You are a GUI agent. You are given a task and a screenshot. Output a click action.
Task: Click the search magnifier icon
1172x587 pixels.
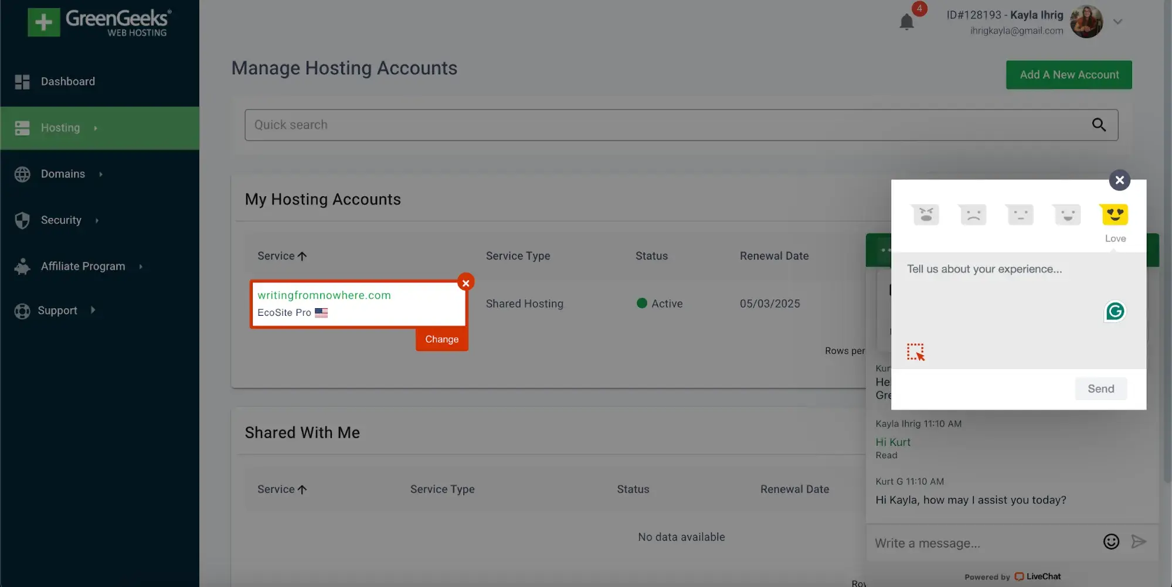click(1098, 125)
